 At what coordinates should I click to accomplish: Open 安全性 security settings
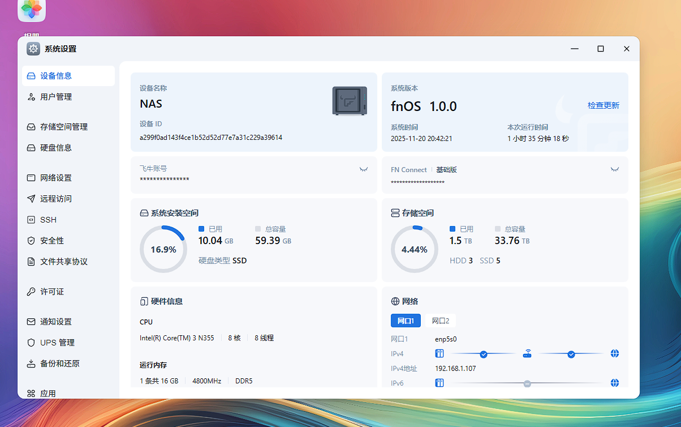point(51,241)
